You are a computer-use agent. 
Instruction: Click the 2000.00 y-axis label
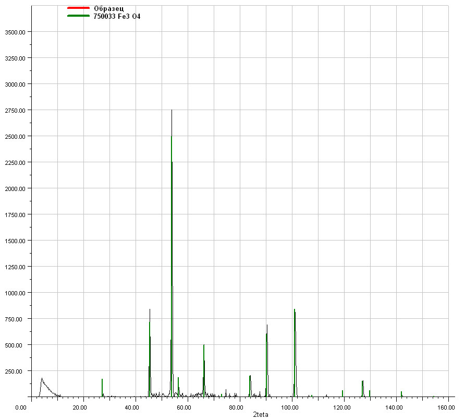[15, 189]
